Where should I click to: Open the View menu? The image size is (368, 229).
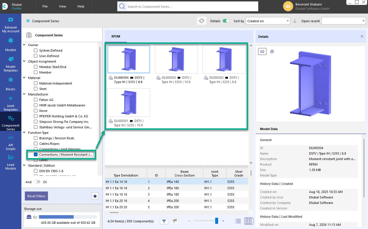click(62, 6)
